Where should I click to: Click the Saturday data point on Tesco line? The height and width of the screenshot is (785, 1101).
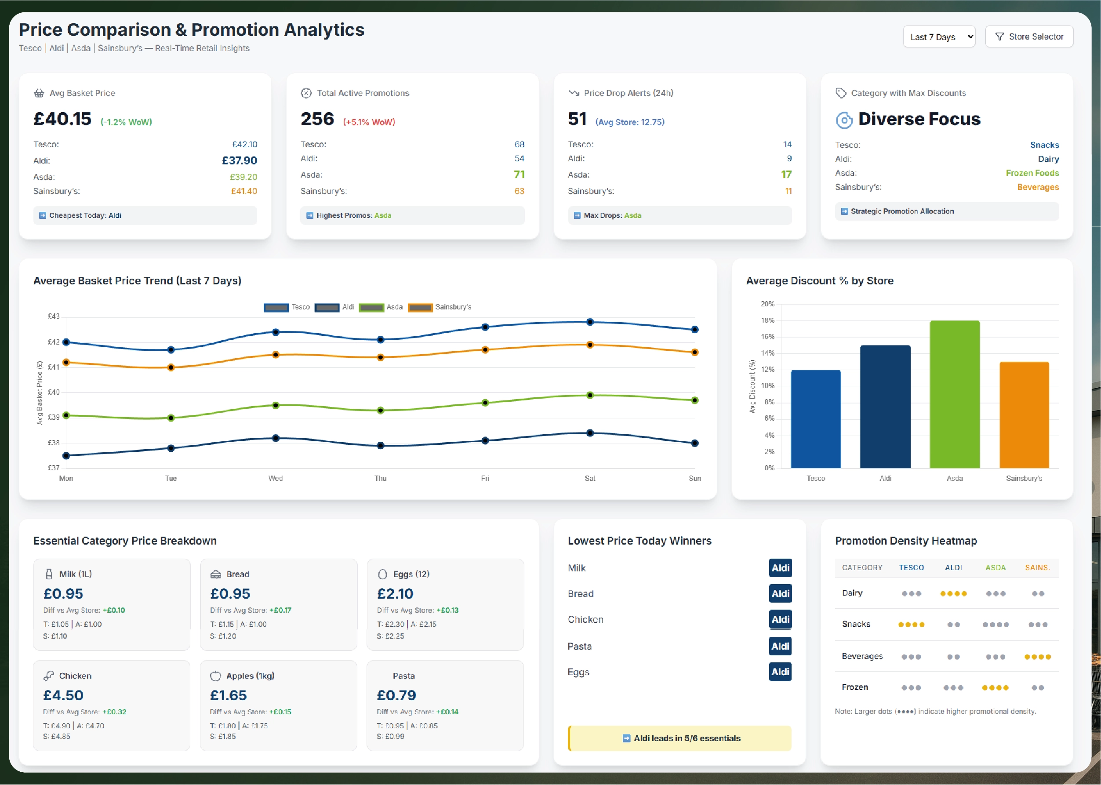tap(590, 322)
